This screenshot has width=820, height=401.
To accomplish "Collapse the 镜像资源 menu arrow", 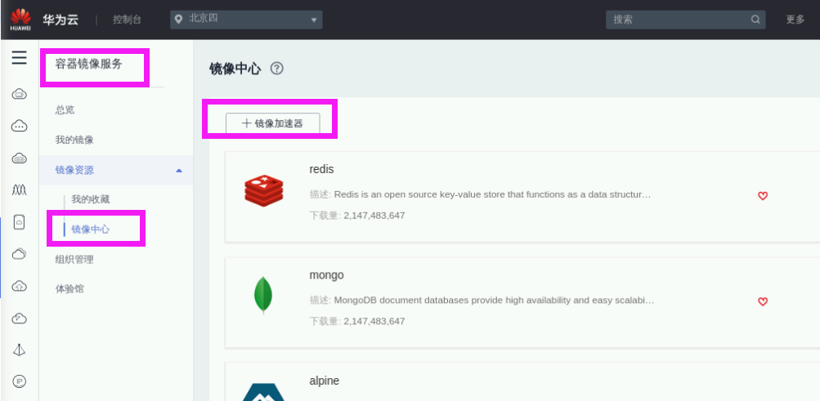I will pyautogui.click(x=179, y=170).
